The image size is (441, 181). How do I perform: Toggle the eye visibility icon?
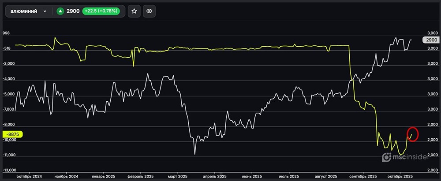[x=149, y=11]
